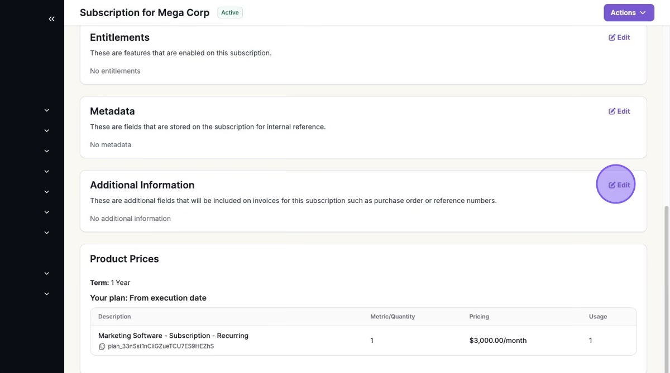Viewport: 670px width, 373px height.
Task: Click the Subscription for Mega Corp title
Action: [x=145, y=13]
